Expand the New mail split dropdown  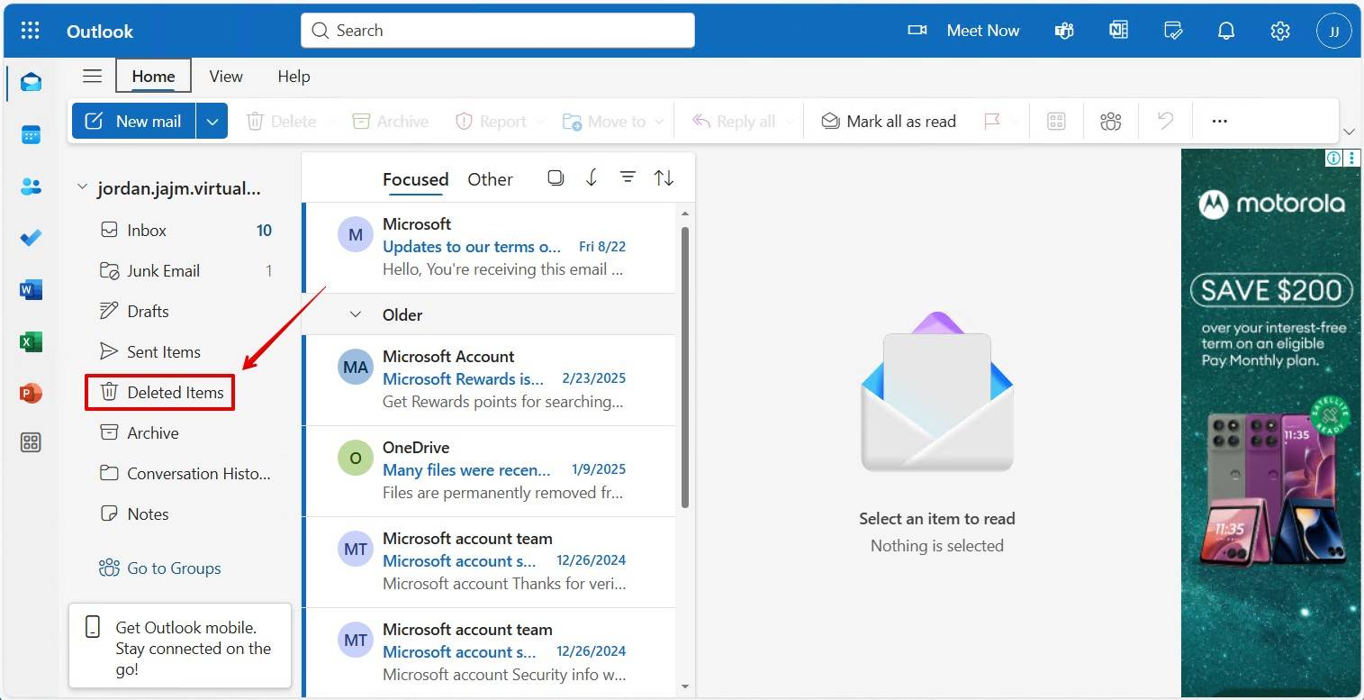pos(212,120)
